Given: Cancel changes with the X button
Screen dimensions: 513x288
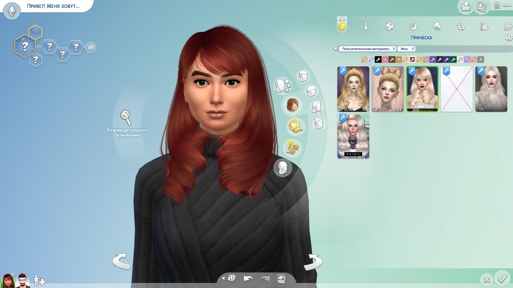Looking at the screenshot, I should [x=486, y=280].
